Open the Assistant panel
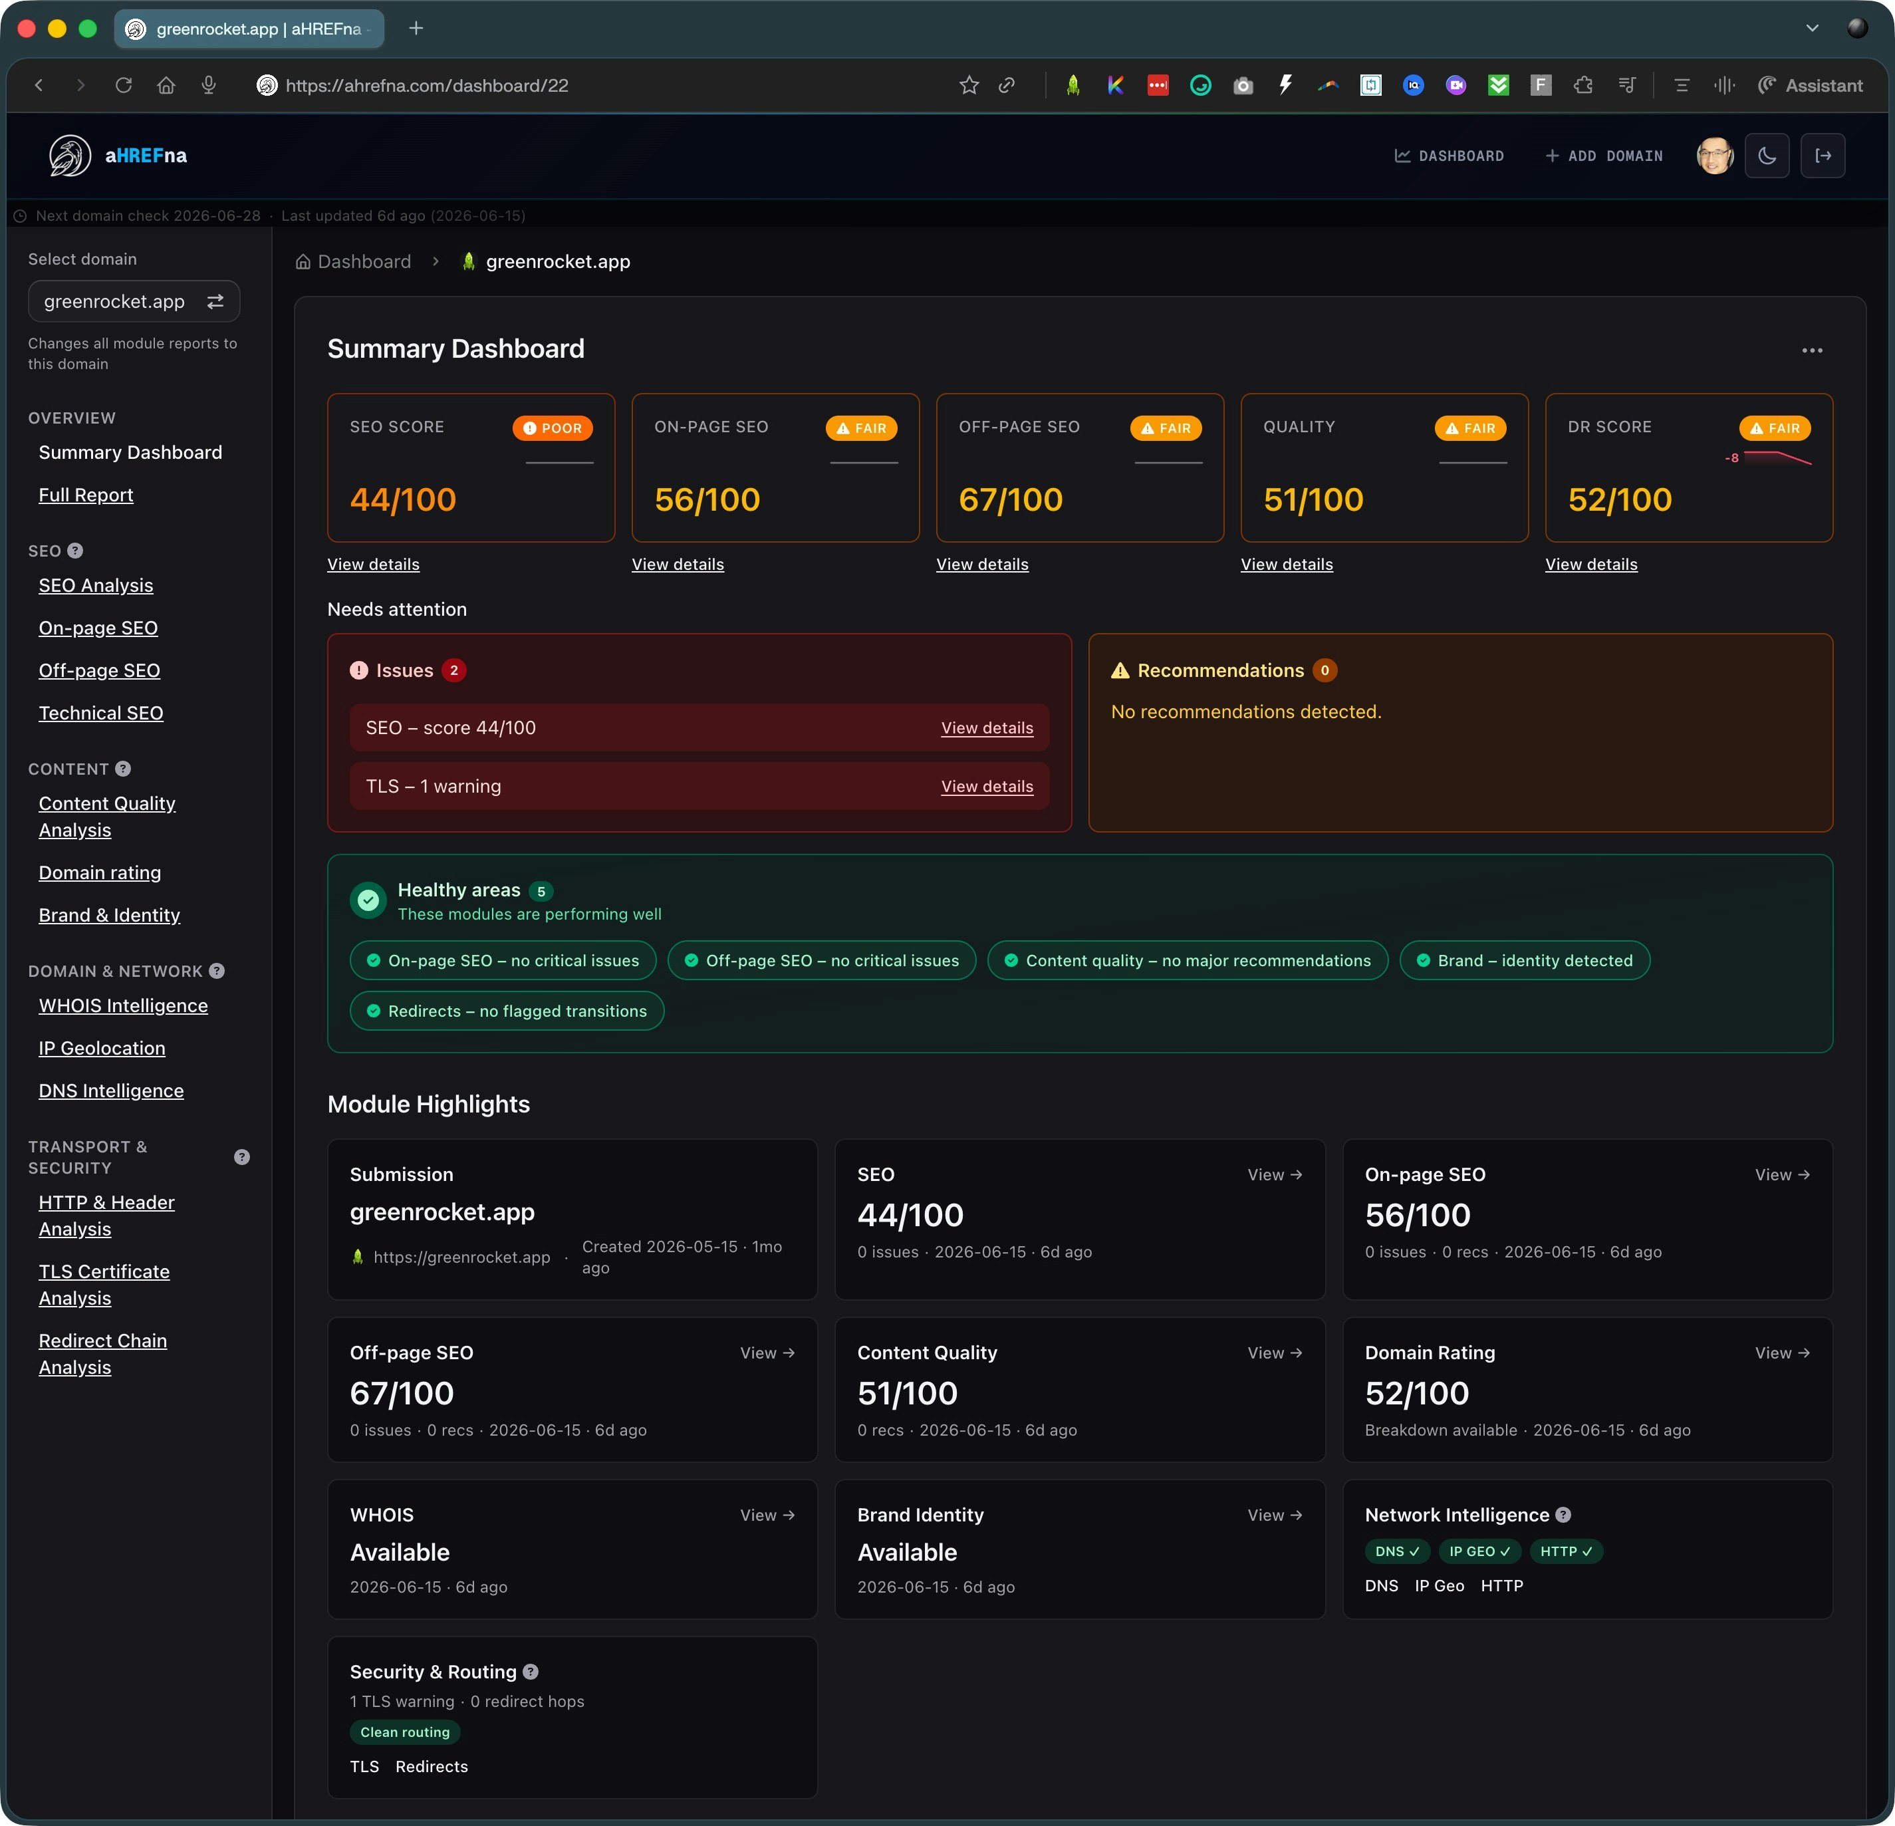Viewport: 1895px width, 1826px height. pyautogui.click(x=1810, y=85)
